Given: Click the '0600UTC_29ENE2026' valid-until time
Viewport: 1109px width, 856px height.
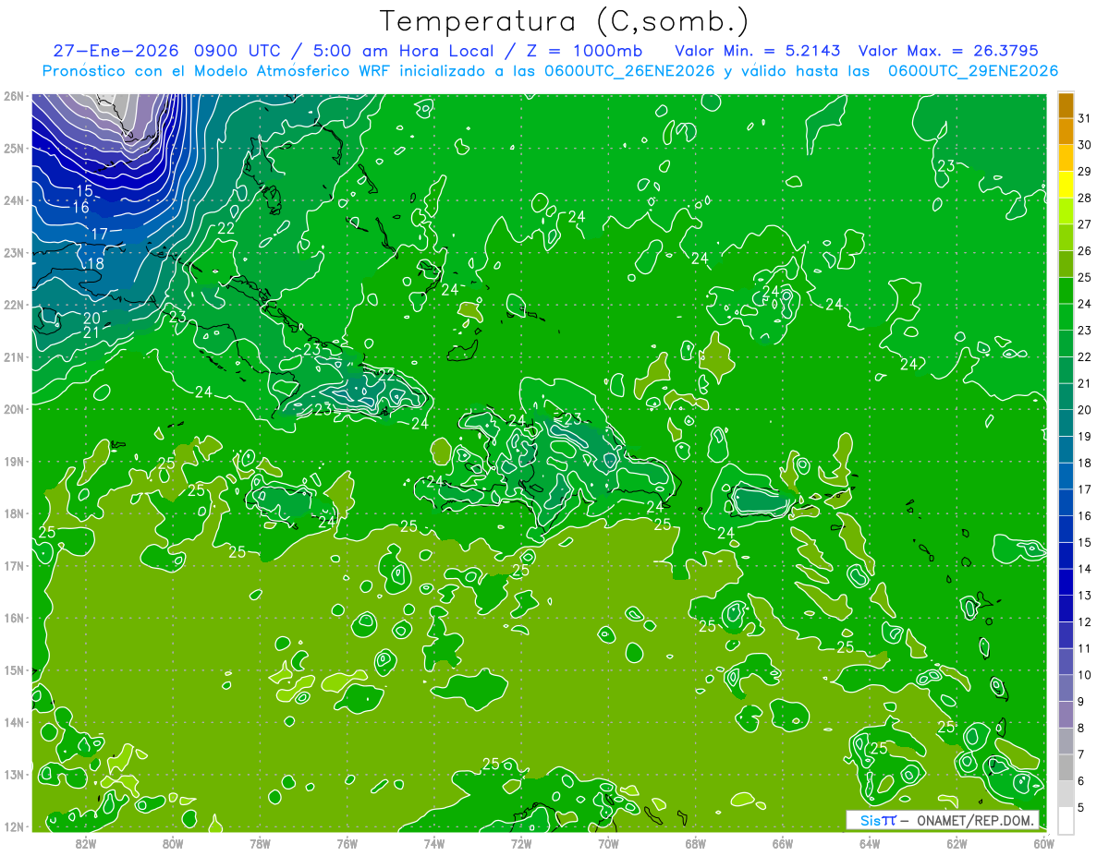Looking at the screenshot, I should [972, 71].
